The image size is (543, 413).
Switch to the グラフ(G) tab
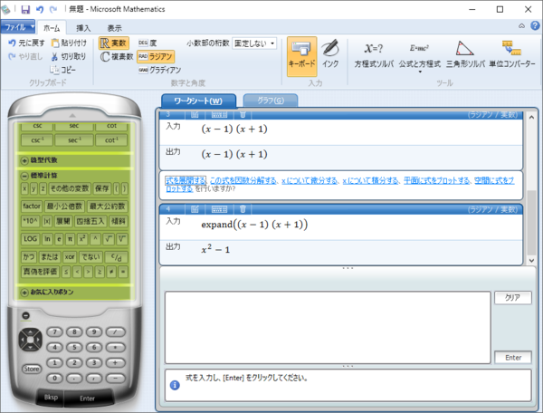pyautogui.click(x=271, y=101)
